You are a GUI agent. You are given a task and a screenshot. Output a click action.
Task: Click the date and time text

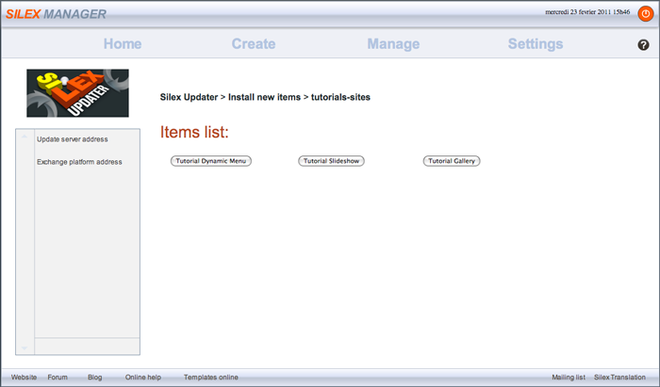point(587,12)
